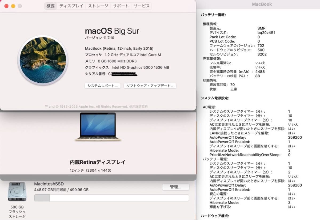The width and height of the screenshot is (320, 220).
Task: Select the LANに接続したときにスリープを解除 row
Action: coord(252,133)
